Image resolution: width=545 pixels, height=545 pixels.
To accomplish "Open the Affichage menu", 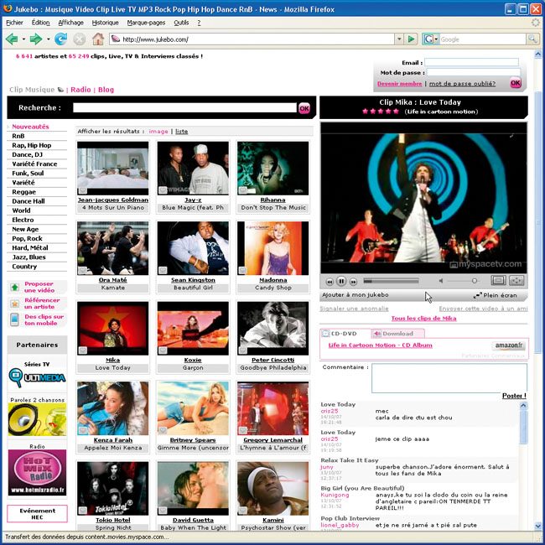I will 71,23.
